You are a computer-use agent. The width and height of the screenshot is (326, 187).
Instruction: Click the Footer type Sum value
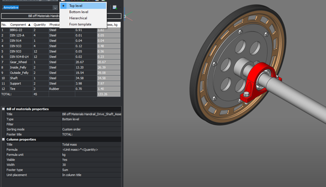91,170
